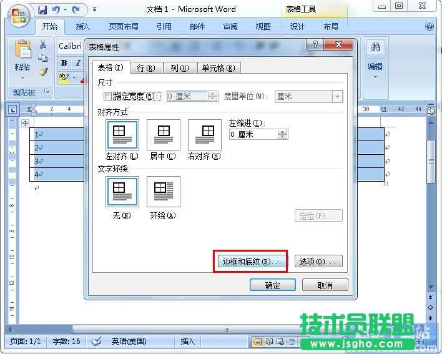
Task: Click the Undo arrow icon
Action: 57,10
